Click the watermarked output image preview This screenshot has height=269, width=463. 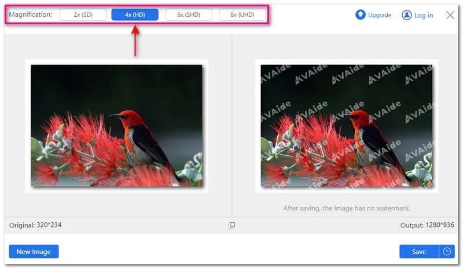(346, 125)
